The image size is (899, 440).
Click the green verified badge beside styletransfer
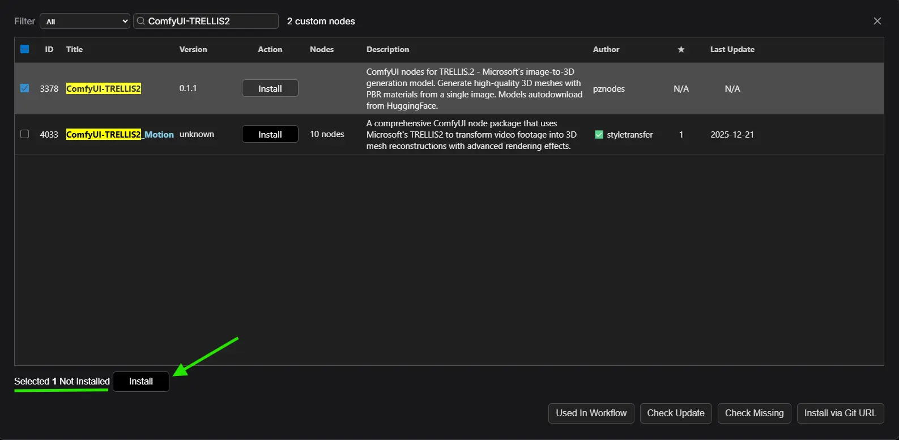point(599,135)
